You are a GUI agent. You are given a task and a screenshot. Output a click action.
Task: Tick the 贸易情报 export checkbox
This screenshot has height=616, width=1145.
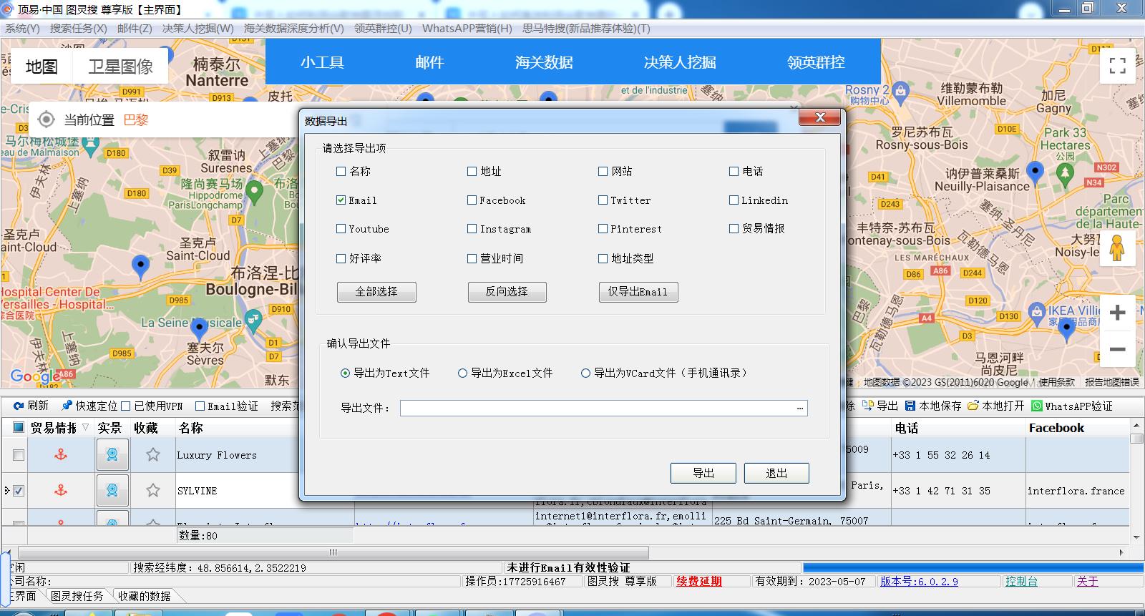point(734,229)
